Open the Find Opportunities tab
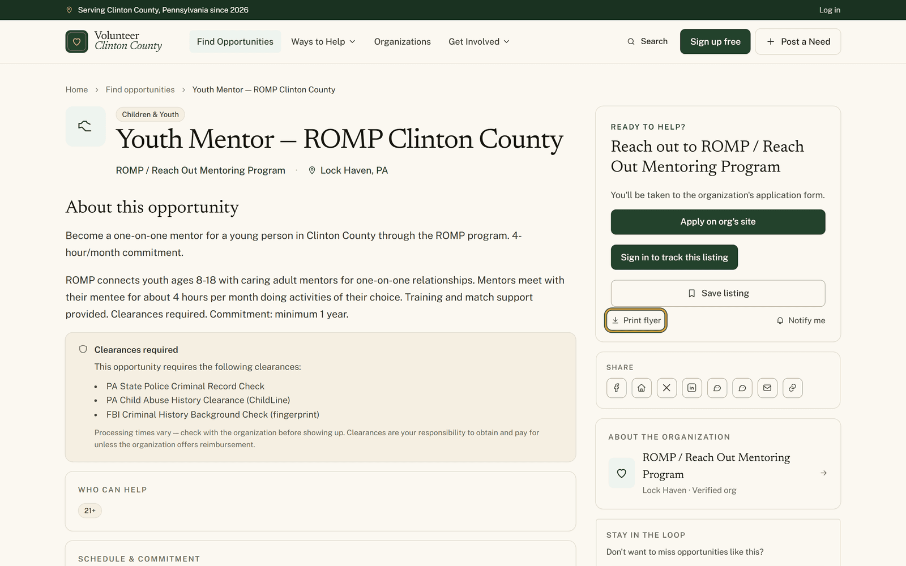 point(235,41)
